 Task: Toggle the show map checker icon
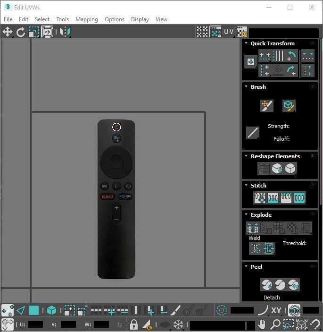[215, 32]
